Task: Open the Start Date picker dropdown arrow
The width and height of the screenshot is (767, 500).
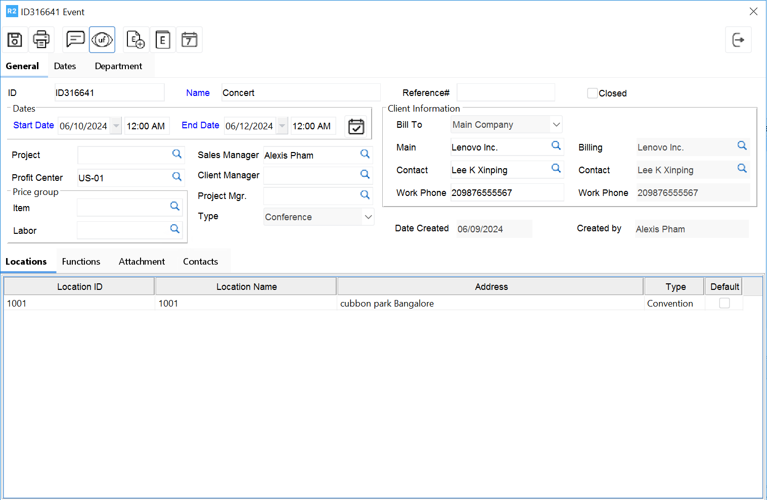Action: click(x=116, y=126)
